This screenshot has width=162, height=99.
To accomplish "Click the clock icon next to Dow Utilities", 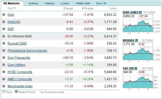I will tap(4, 65).
